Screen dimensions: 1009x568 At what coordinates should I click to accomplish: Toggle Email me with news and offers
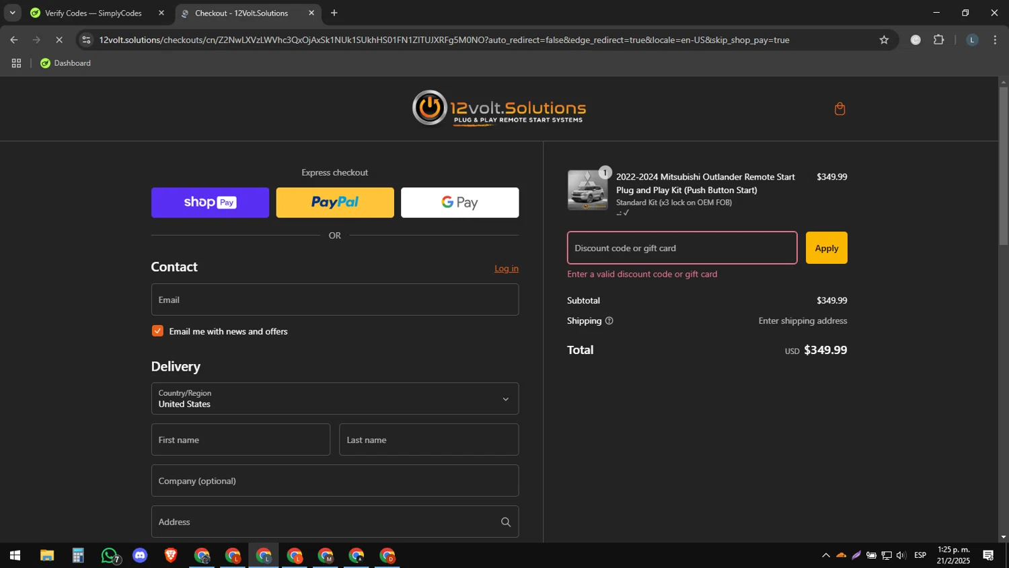[157, 331]
